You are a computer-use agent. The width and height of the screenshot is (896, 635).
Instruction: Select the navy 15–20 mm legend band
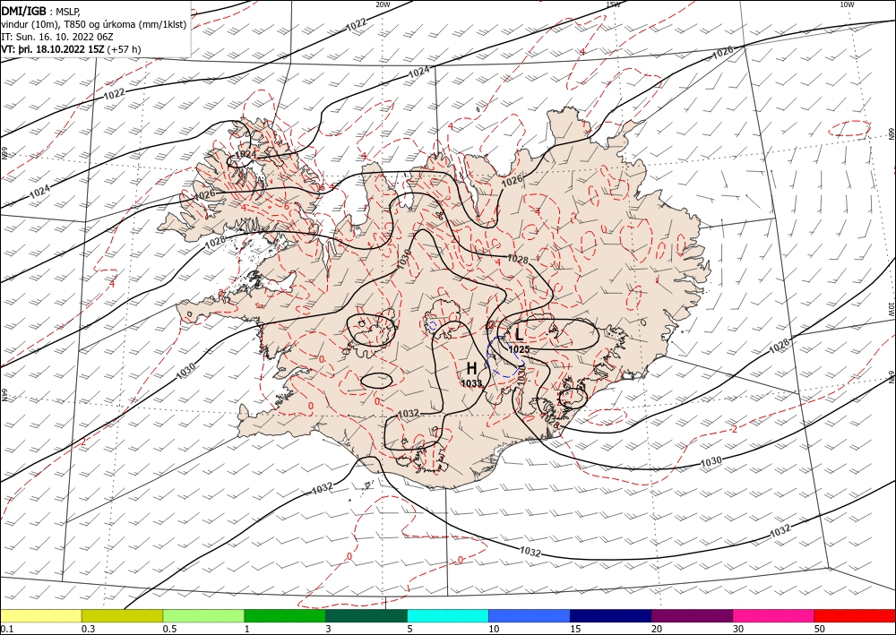point(610,615)
